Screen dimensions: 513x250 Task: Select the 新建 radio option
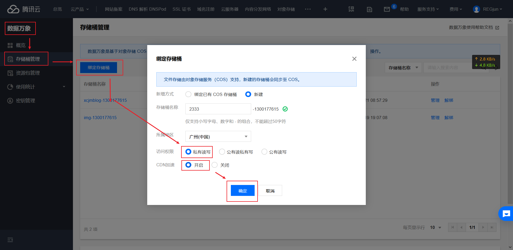[x=248, y=94]
